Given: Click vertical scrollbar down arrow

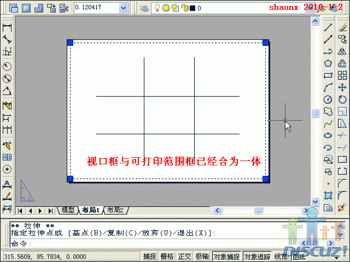Looking at the screenshot, I should point(315,201).
